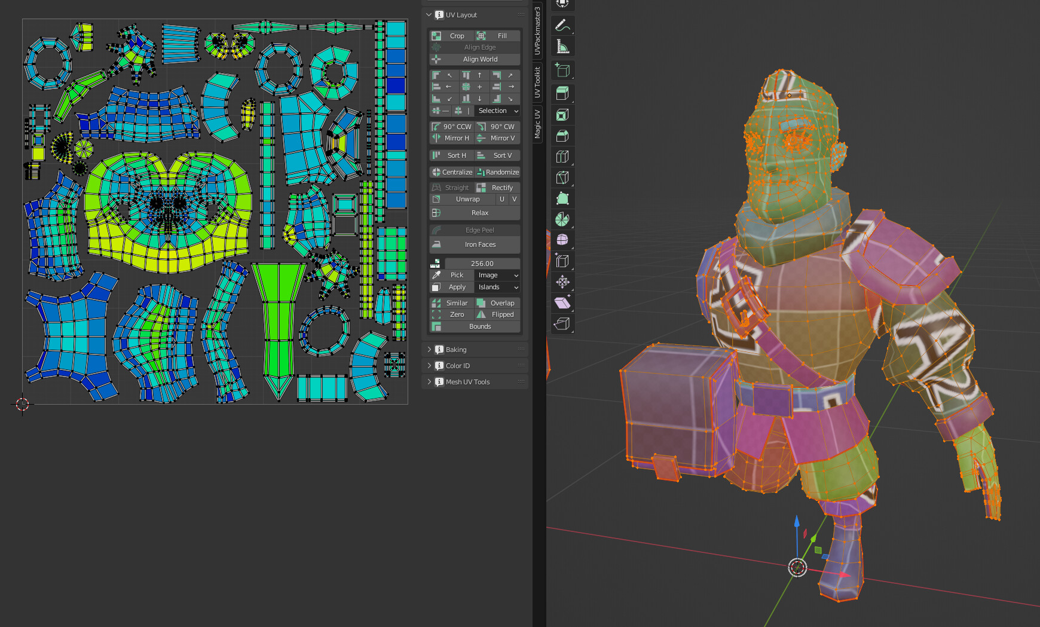
Task: Click the Add Cube tool icon
Action: (562, 70)
